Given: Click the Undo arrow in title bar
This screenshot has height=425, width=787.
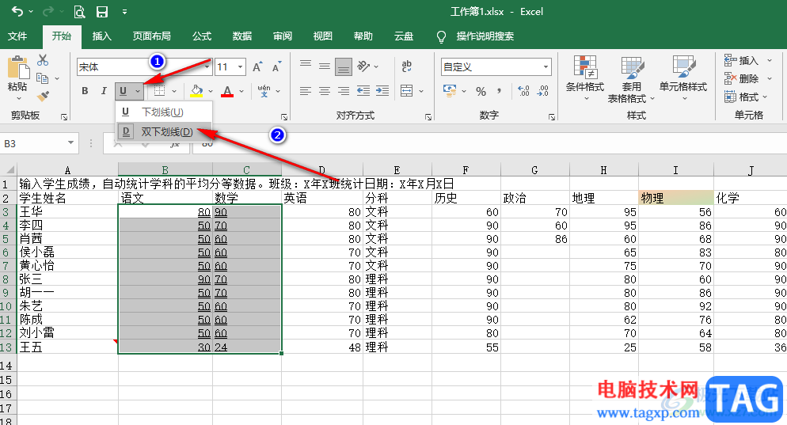Looking at the screenshot, I should coord(17,11).
